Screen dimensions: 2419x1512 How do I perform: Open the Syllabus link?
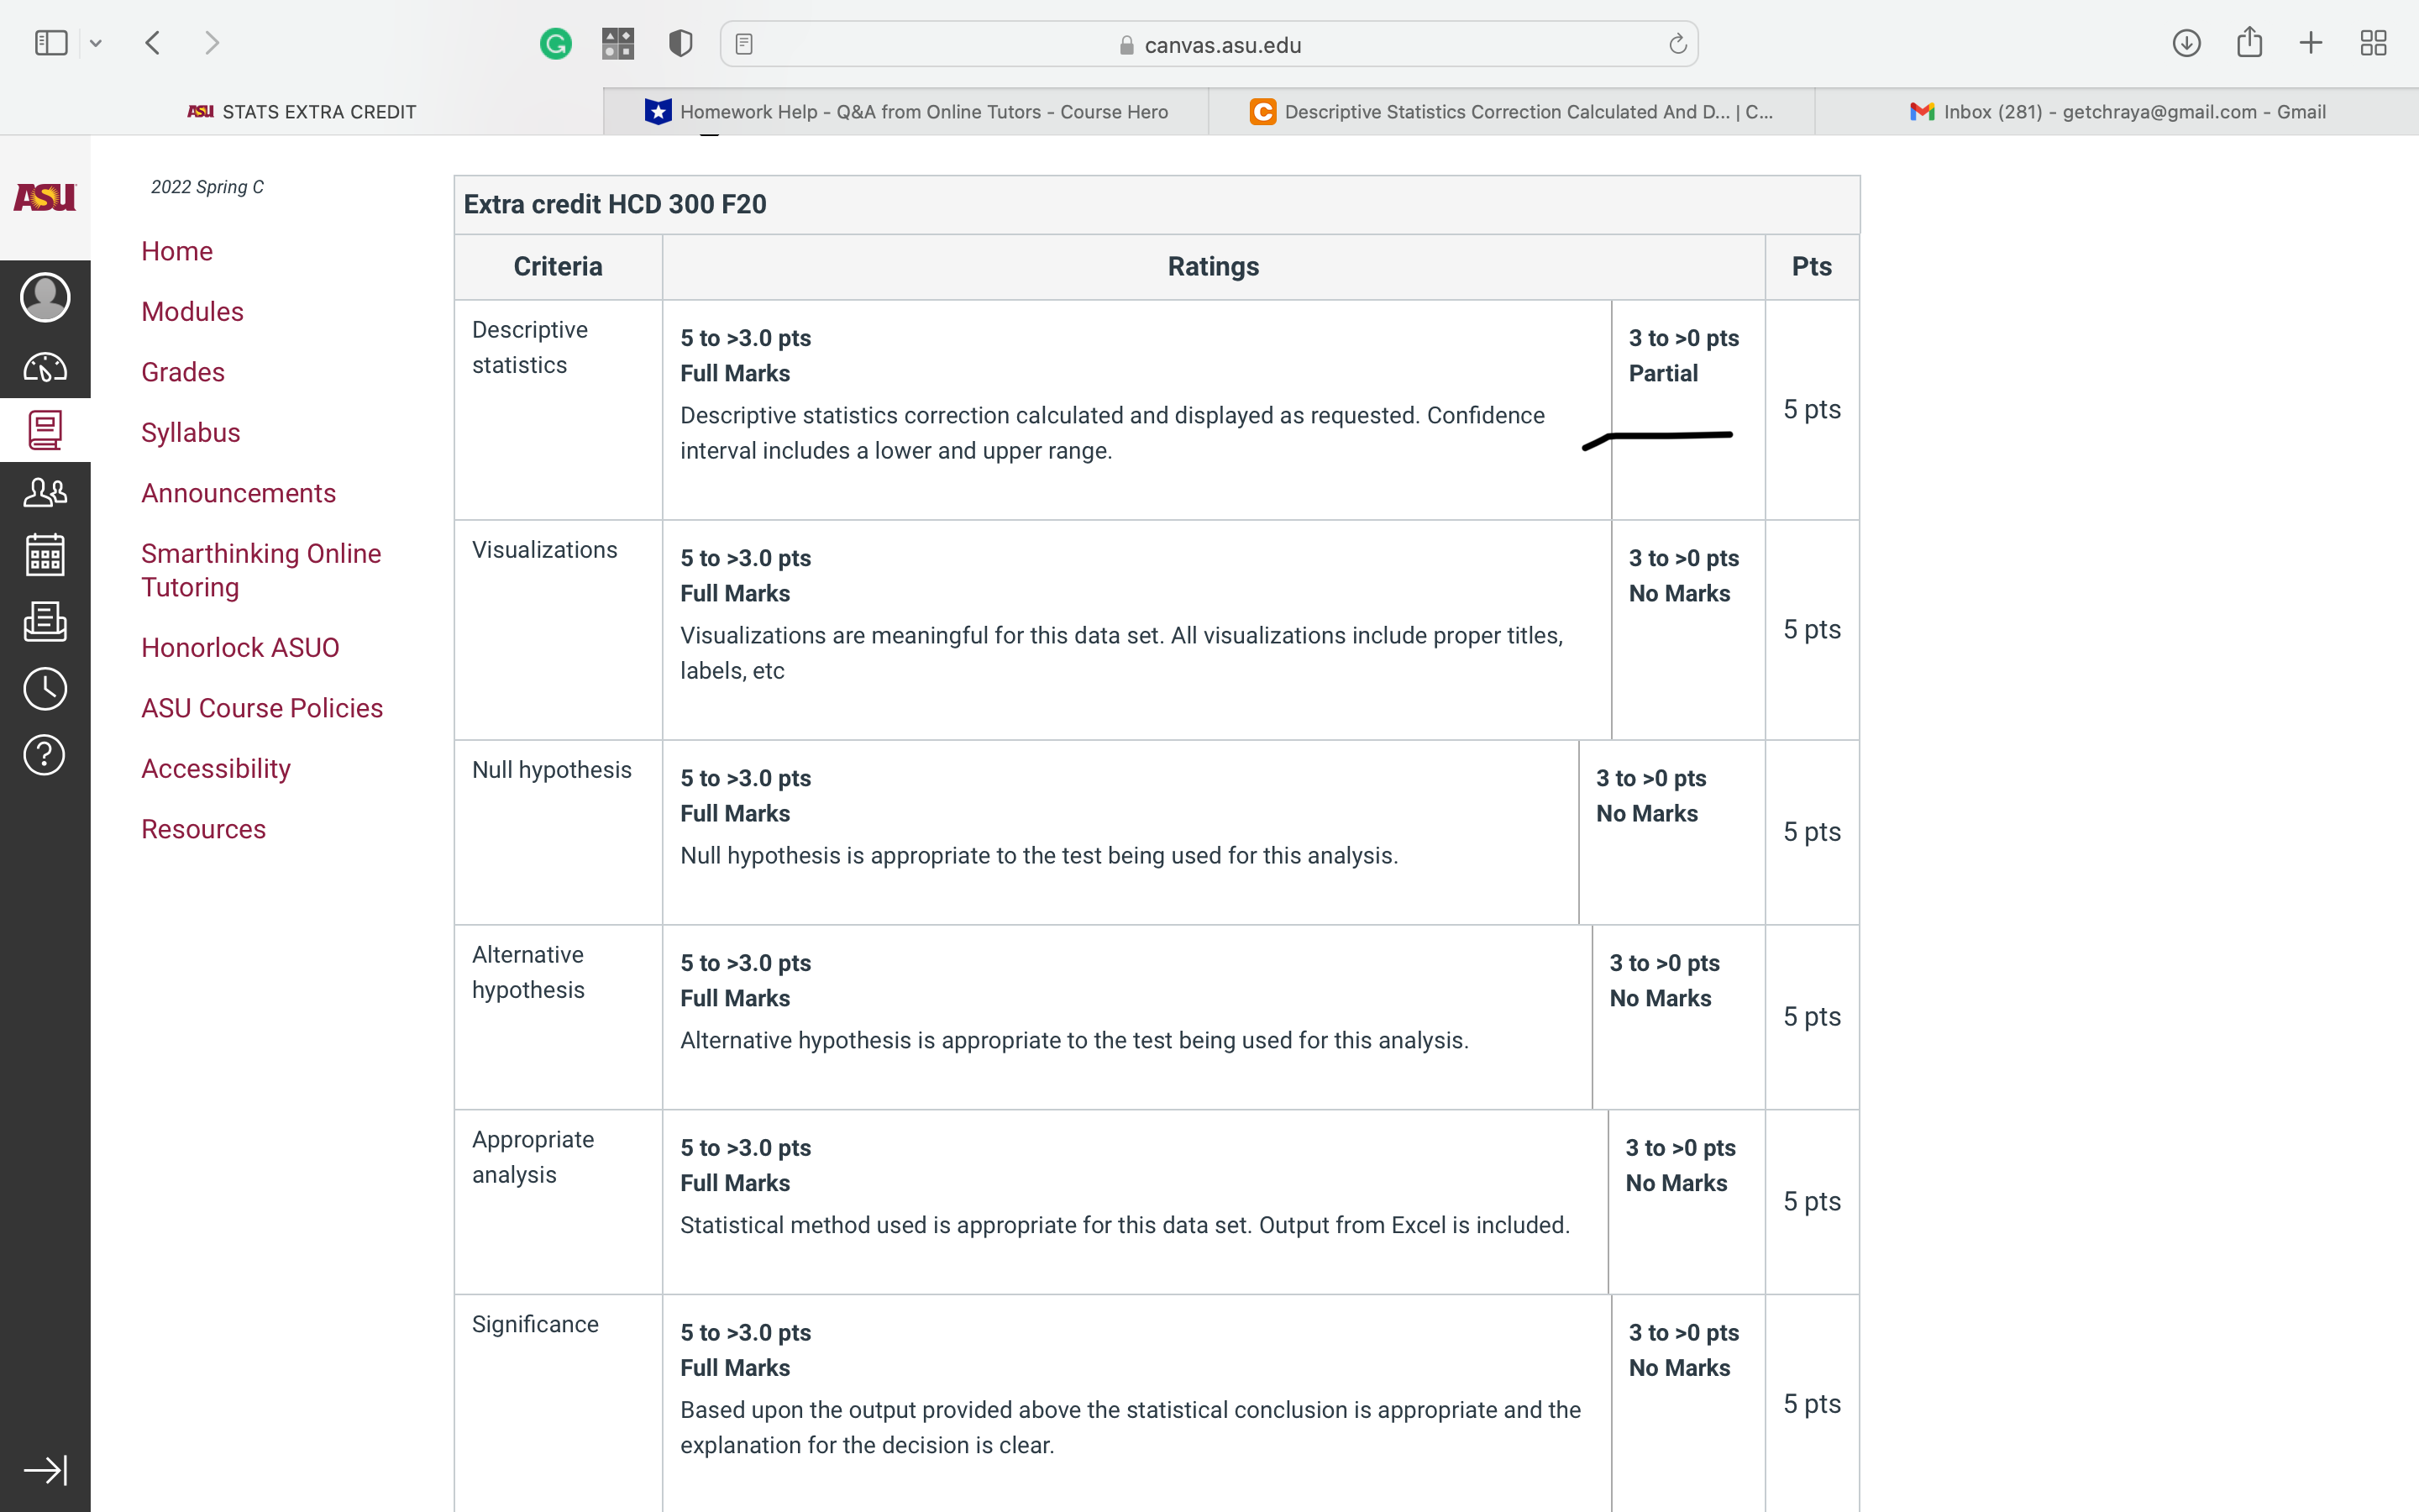[x=190, y=432]
